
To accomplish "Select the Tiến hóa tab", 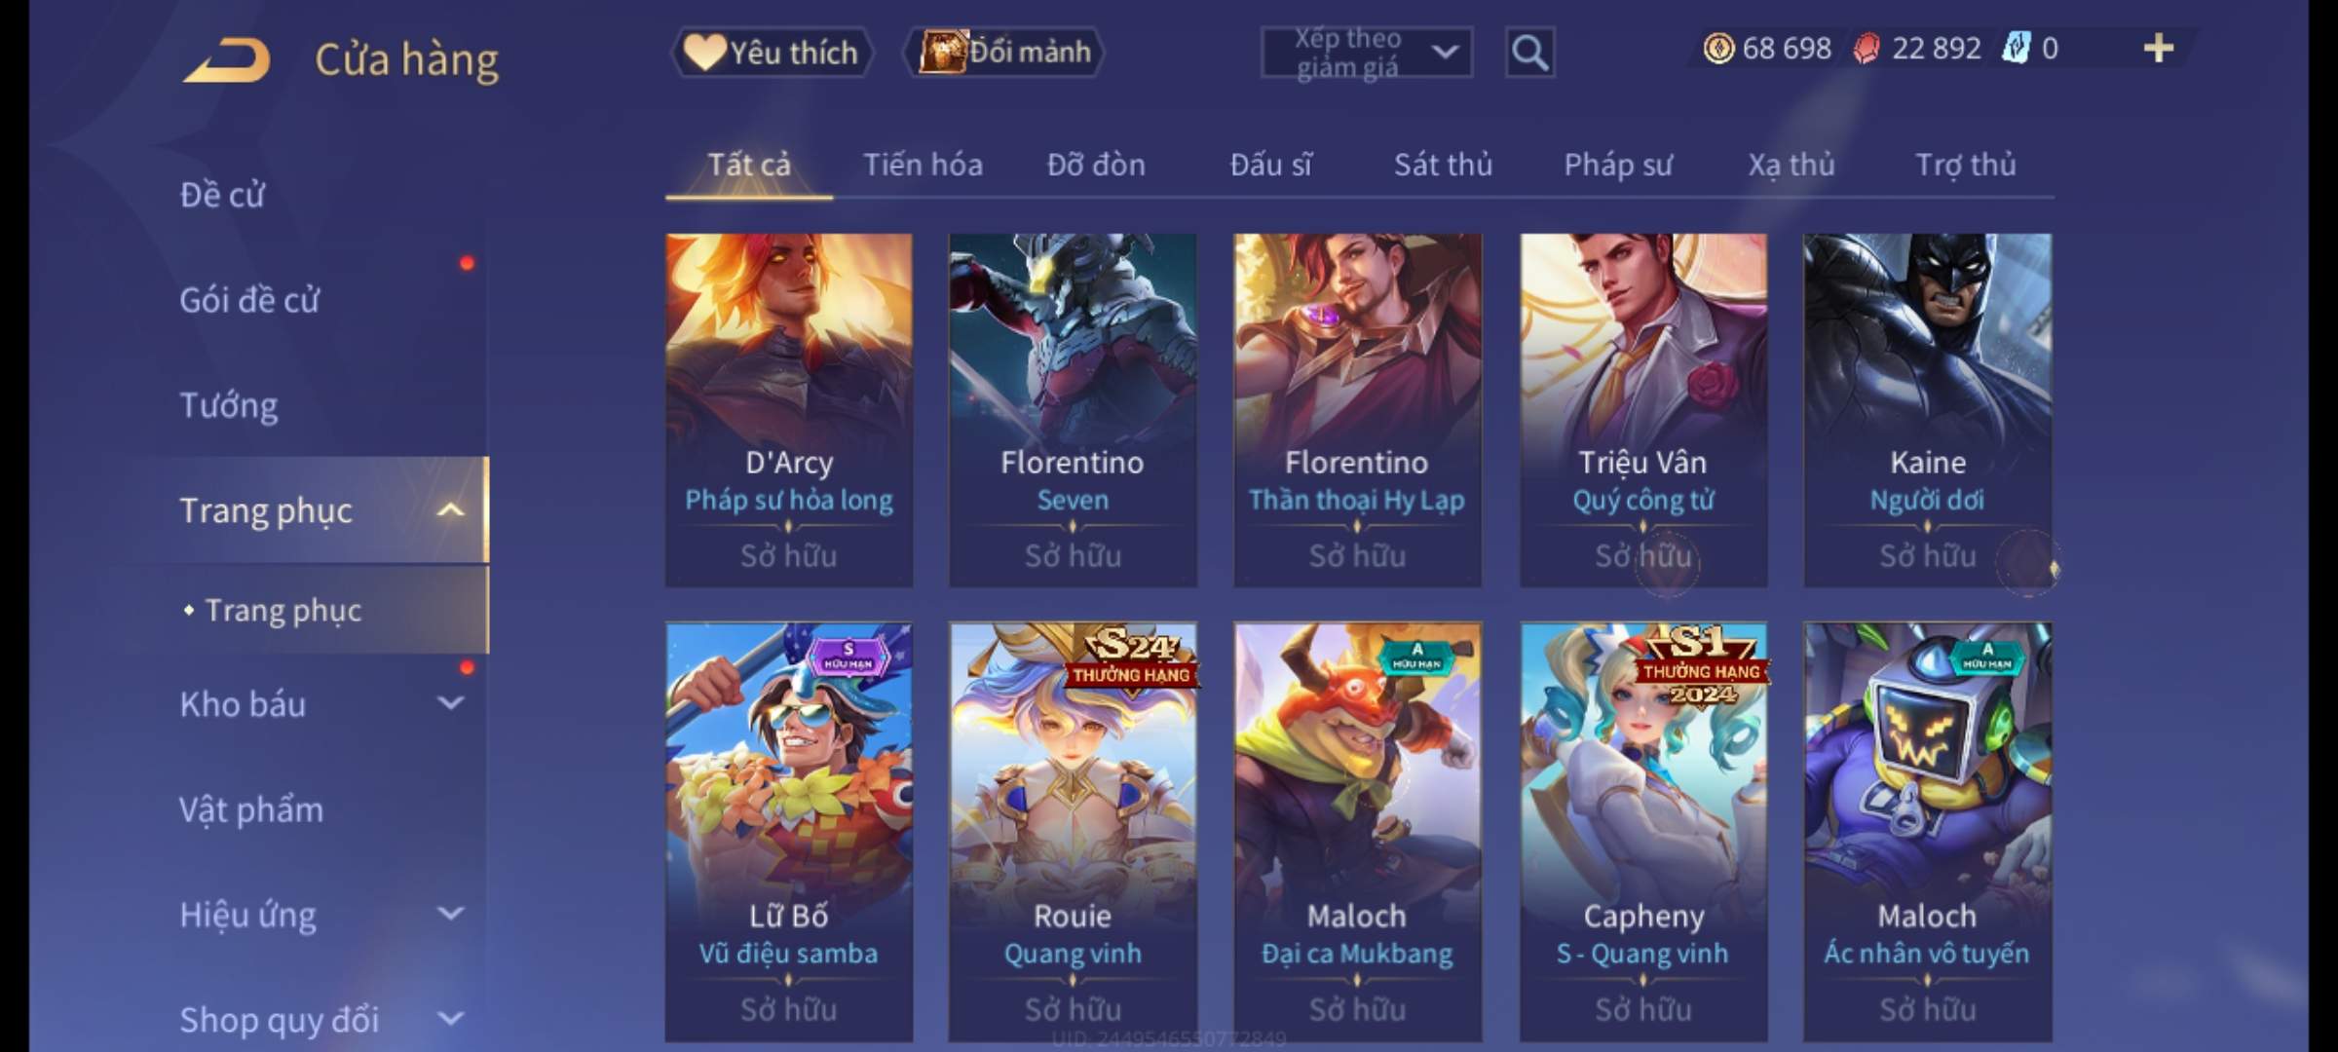I will tap(923, 165).
